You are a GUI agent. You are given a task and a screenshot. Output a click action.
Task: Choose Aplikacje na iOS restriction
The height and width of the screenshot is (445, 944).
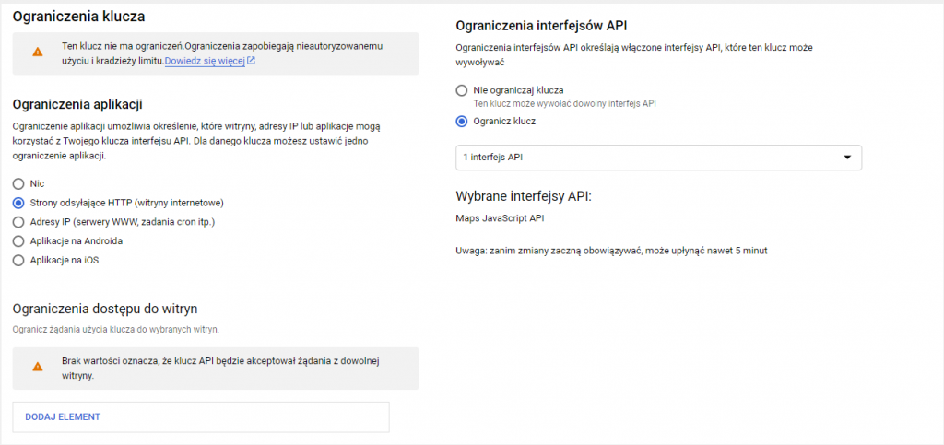(18, 260)
